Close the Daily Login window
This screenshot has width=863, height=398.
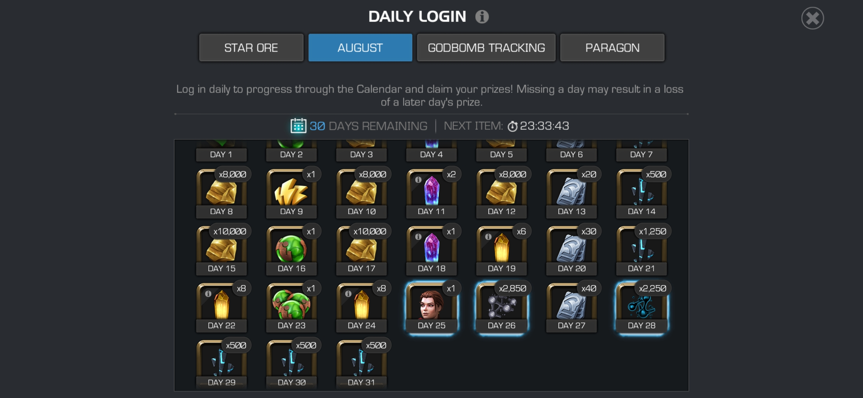point(812,18)
